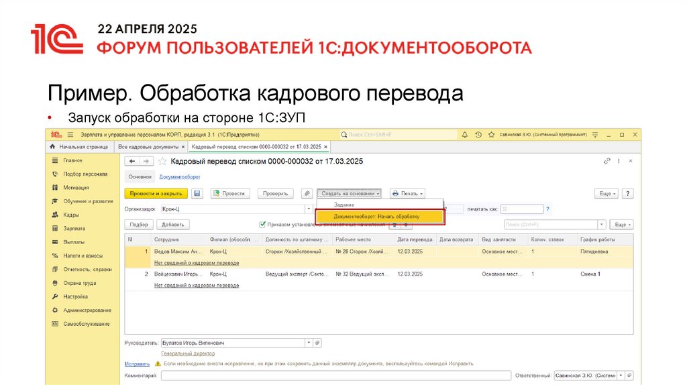The image size is (687, 385).
Task: Open the Мотивация section
Action: click(76, 187)
